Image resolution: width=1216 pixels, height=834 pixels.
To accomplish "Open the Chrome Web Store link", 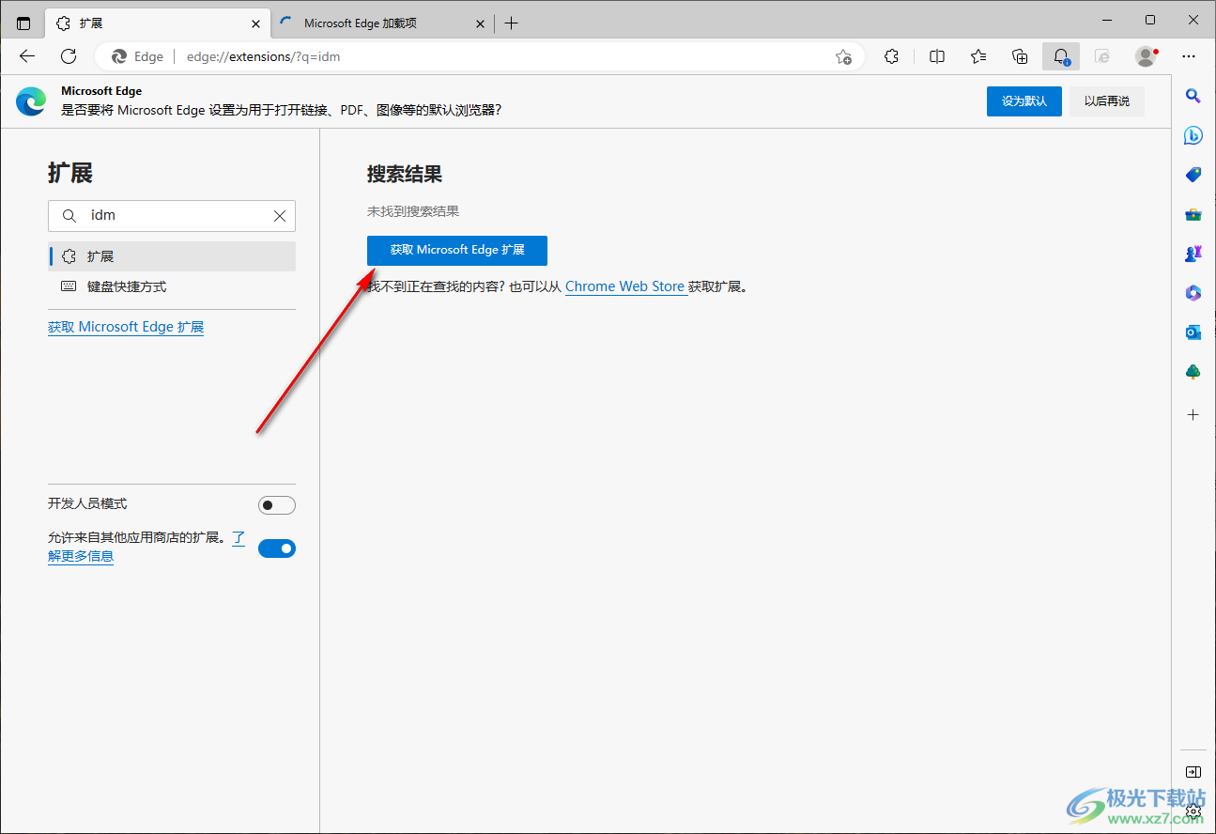I will pyautogui.click(x=624, y=286).
